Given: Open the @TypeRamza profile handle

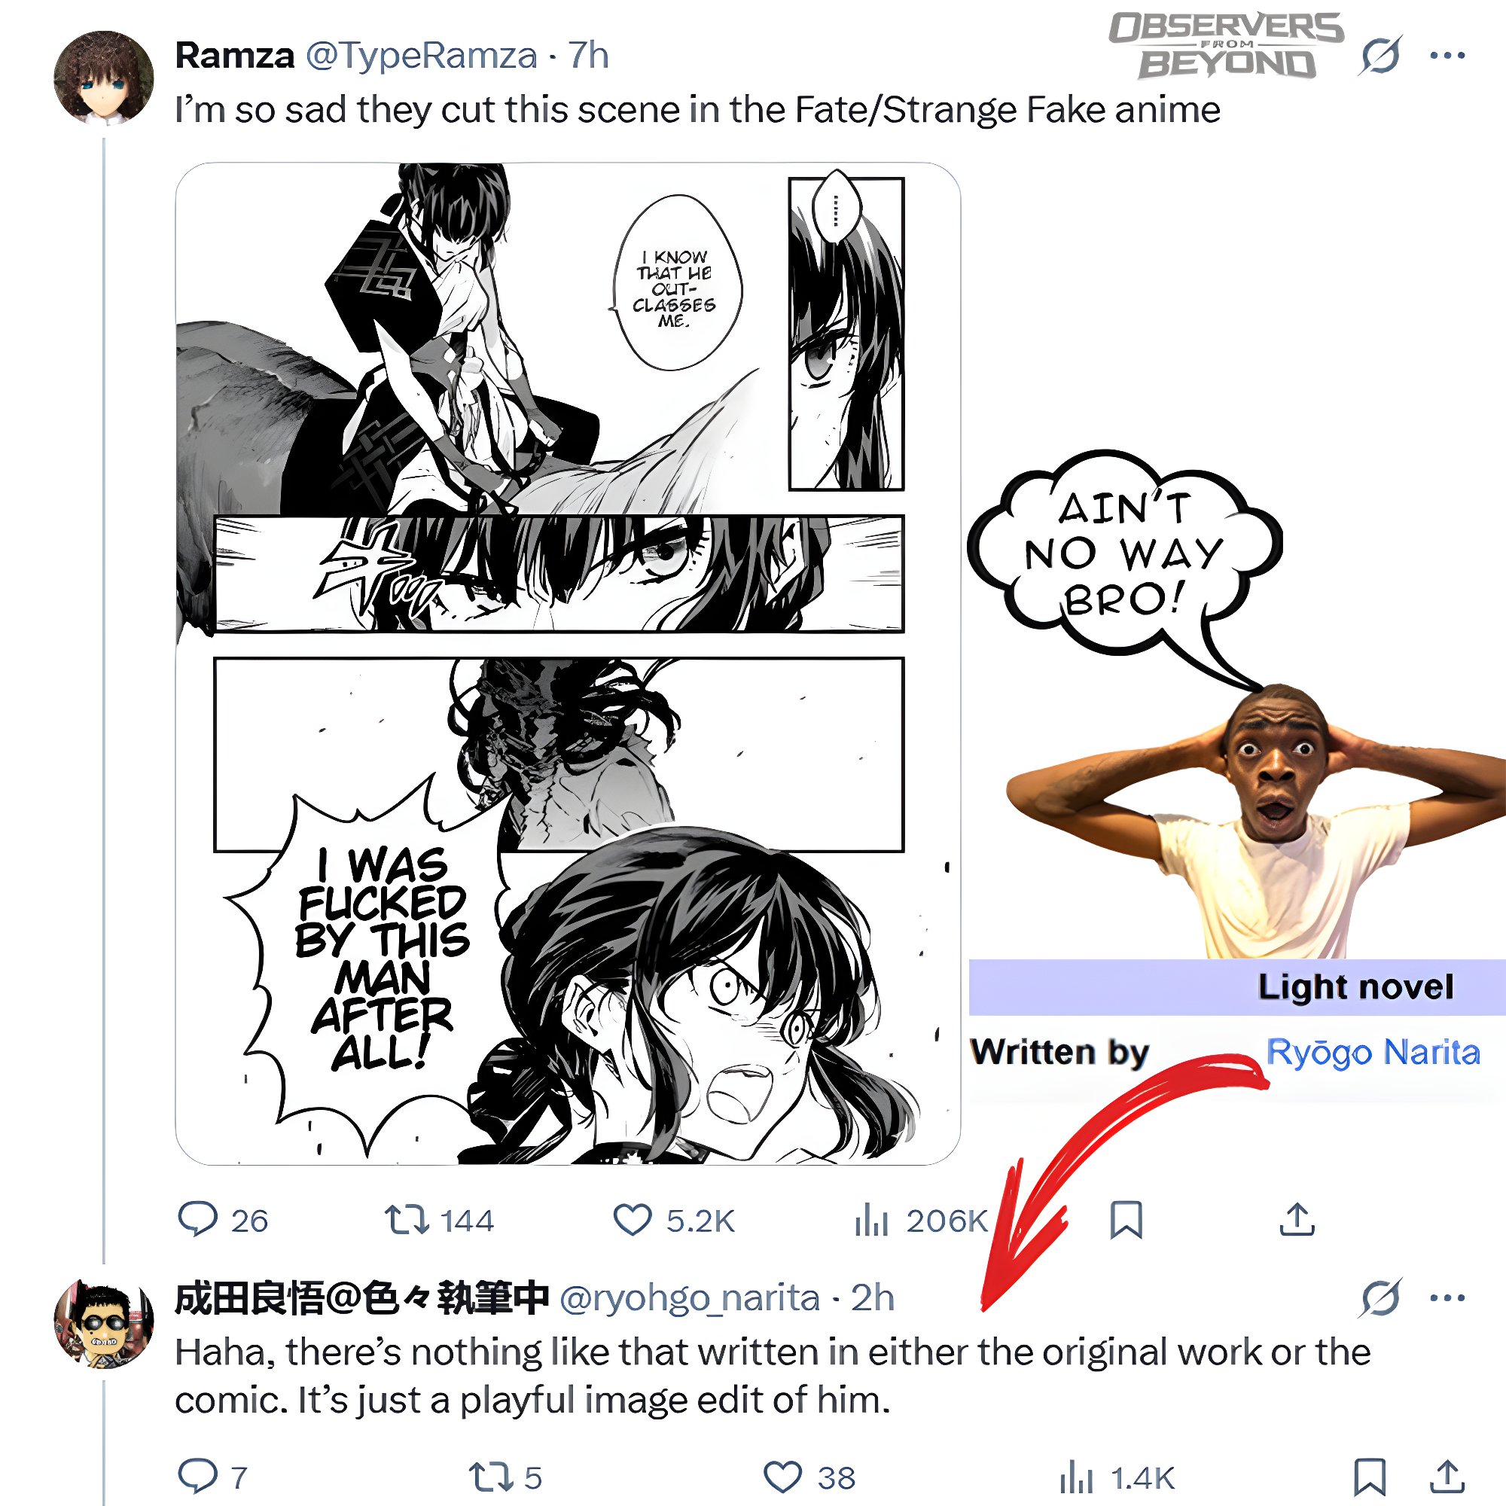Looking at the screenshot, I should (x=421, y=55).
